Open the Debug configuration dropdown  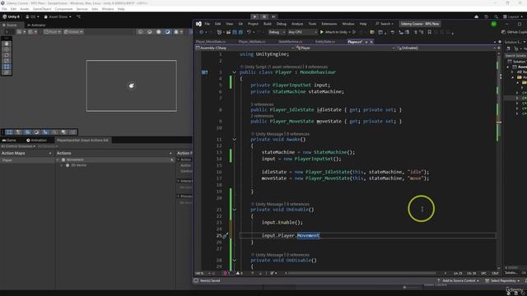click(x=277, y=32)
